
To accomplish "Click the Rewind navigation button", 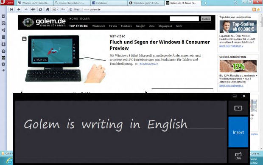I will (x=11, y=9).
